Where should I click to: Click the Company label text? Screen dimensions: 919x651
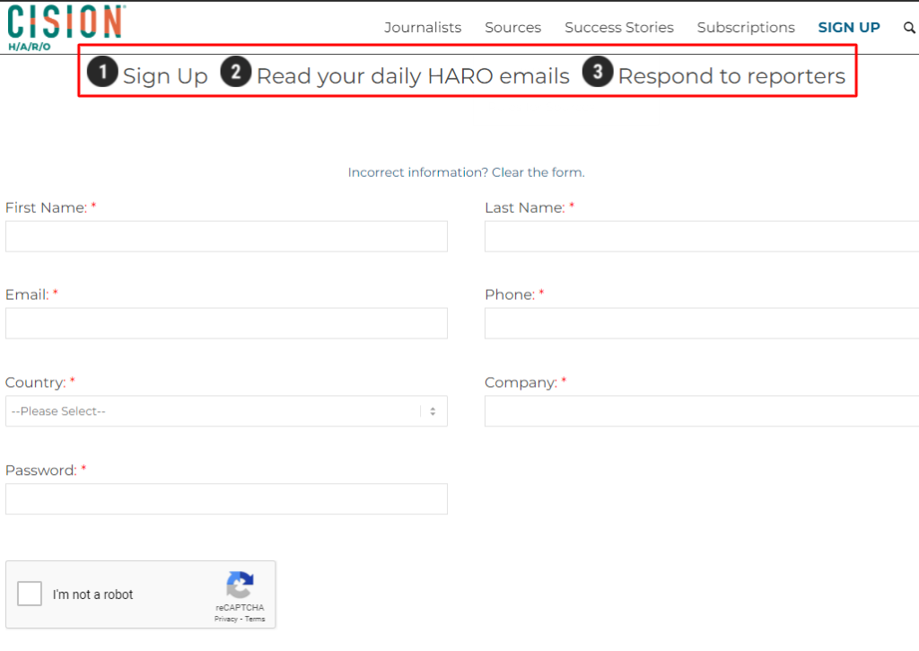click(x=521, y=383)
